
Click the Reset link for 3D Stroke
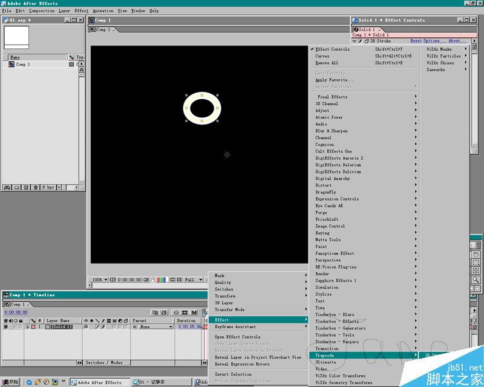(x=416, y=41)
